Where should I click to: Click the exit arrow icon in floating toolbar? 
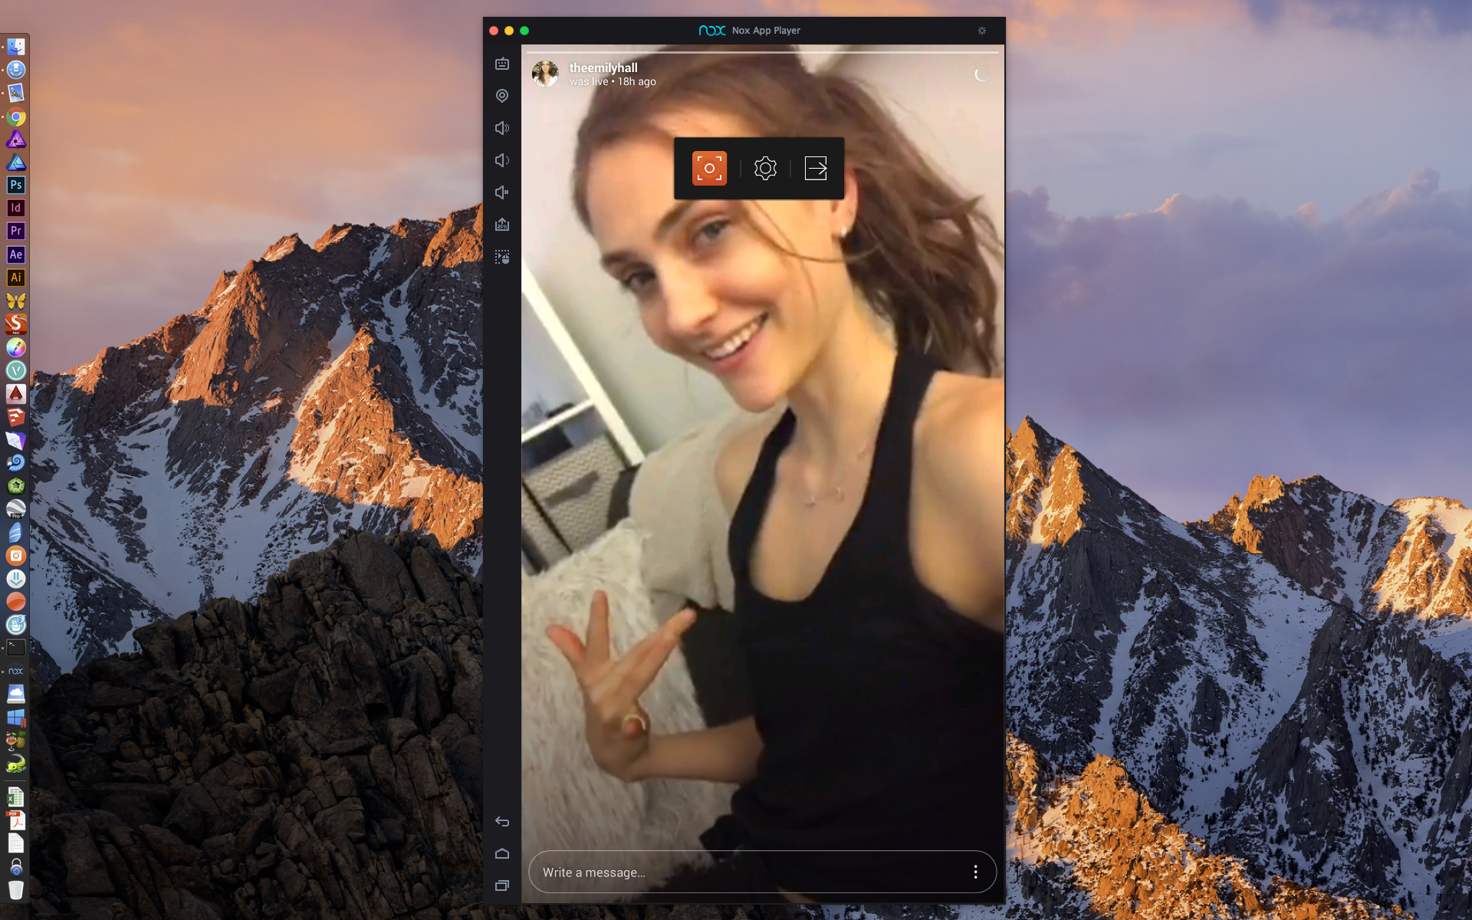coord(816,168)
